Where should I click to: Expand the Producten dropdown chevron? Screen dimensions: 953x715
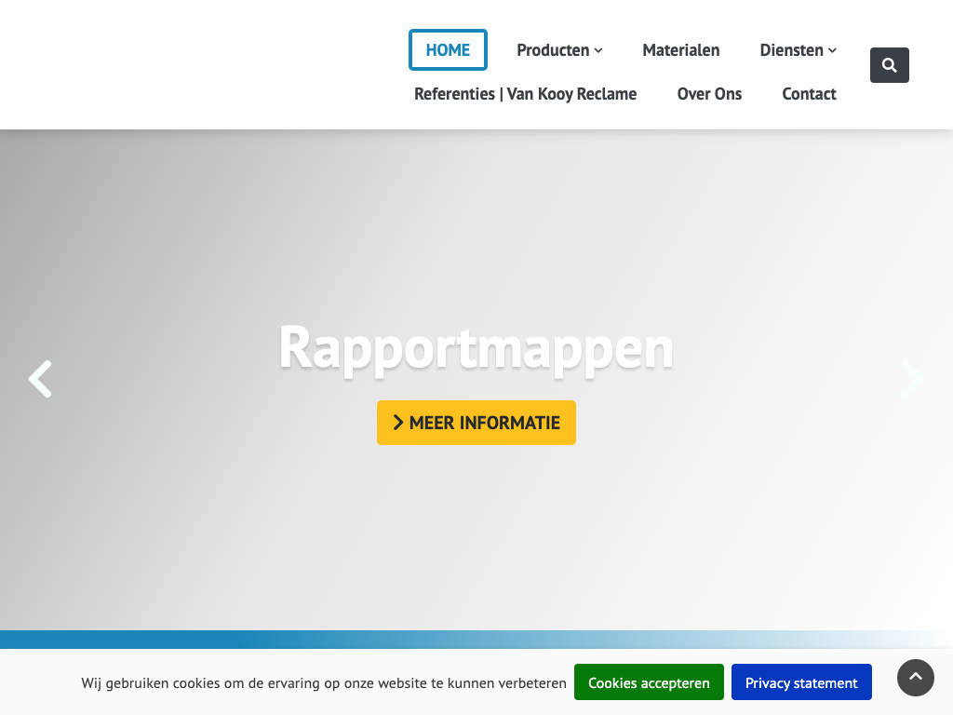tap(598, 51)
